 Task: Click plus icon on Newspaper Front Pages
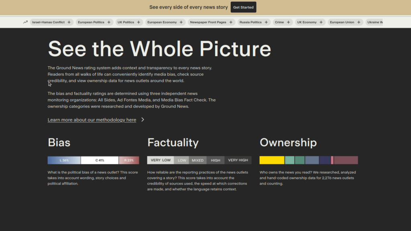(231, 22)
